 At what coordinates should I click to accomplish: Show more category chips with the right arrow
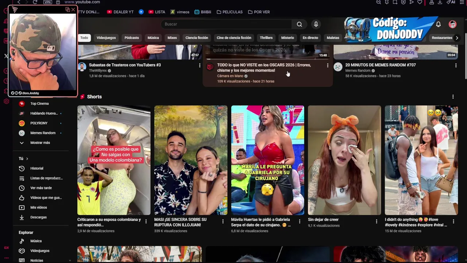pyautogui.click(x=457, y=38)
